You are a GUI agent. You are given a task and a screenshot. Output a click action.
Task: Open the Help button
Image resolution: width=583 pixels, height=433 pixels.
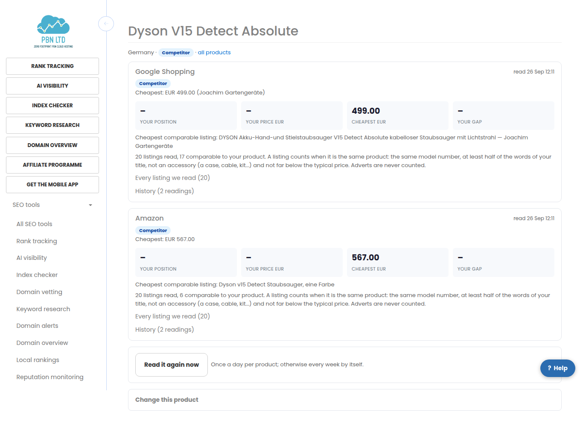click(557, 368)
